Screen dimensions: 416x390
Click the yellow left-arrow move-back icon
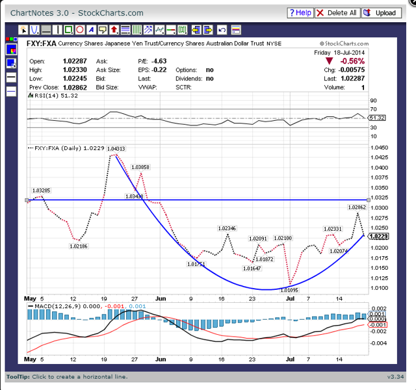pyautogui.click(x=196, y=30)
